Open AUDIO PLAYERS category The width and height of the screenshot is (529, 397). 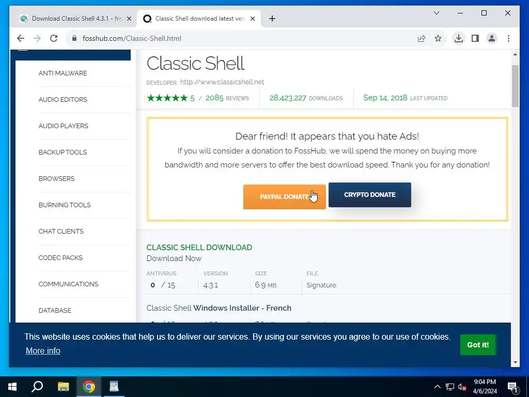pyautogui.click(x=64, y=126)
